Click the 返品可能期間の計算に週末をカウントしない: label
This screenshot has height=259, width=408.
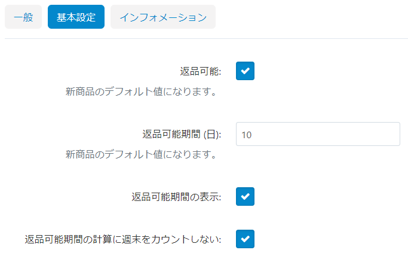tap(123, 240)
